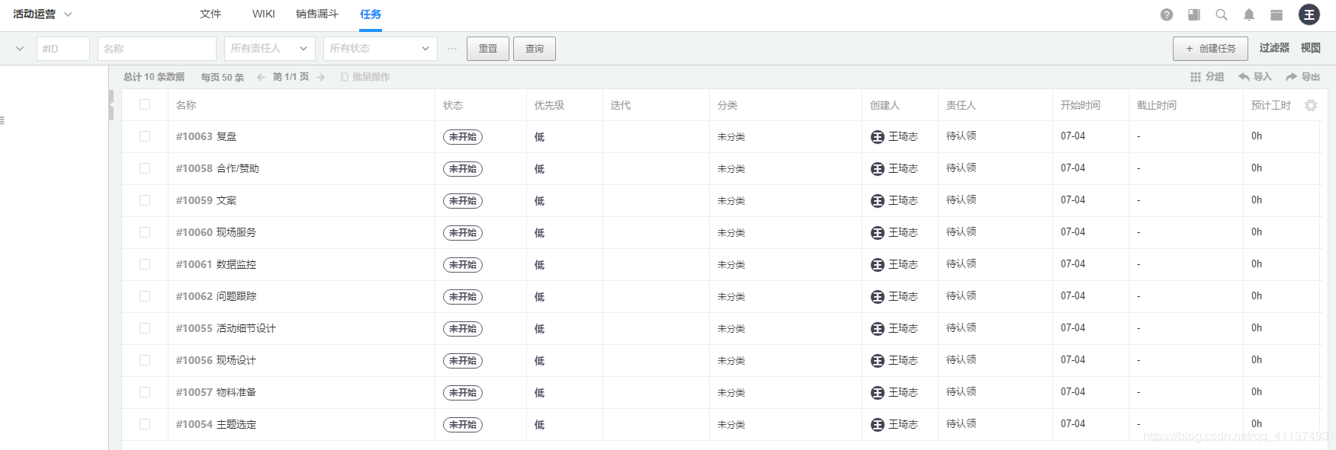Check the box for #10060 现场服务

(145, 232)
